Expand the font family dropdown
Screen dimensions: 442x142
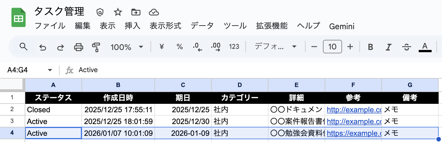point(275,47)
